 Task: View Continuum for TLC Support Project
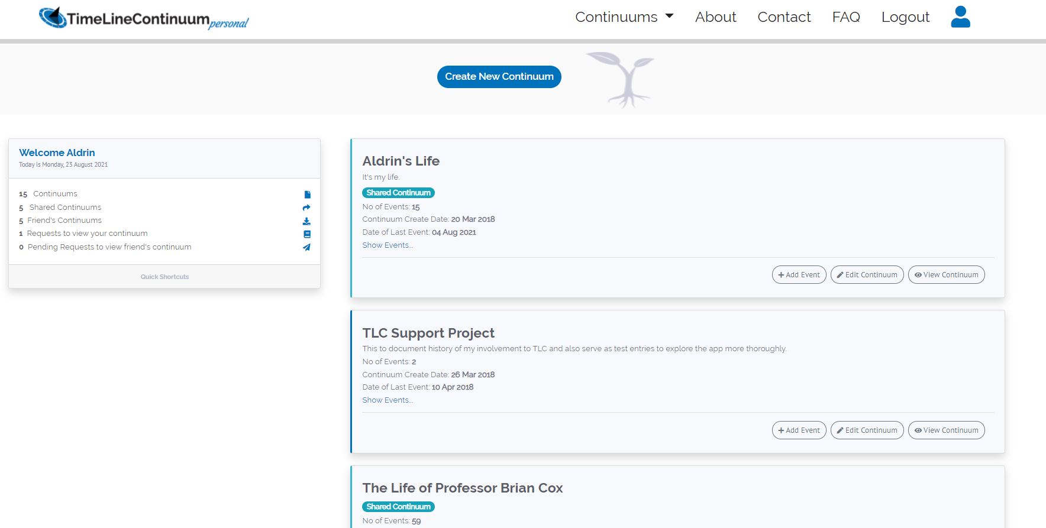(x=946, y=430)
